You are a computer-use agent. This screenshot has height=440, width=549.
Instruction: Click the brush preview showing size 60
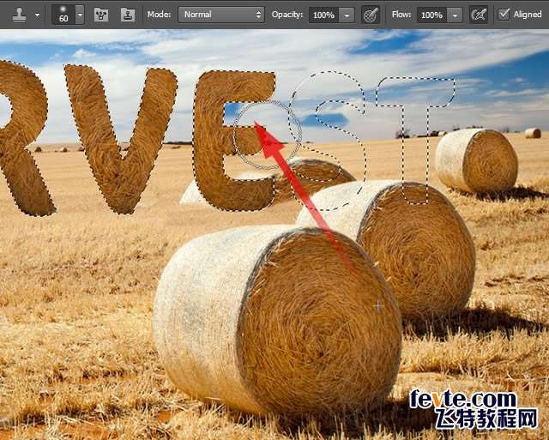pyautogui.click(x=63, y=15)
